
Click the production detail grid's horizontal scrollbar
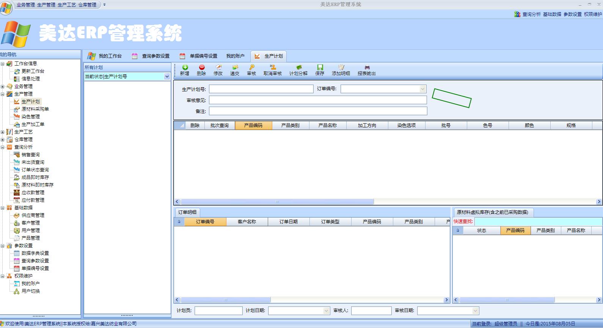click(x=277, y=202)
